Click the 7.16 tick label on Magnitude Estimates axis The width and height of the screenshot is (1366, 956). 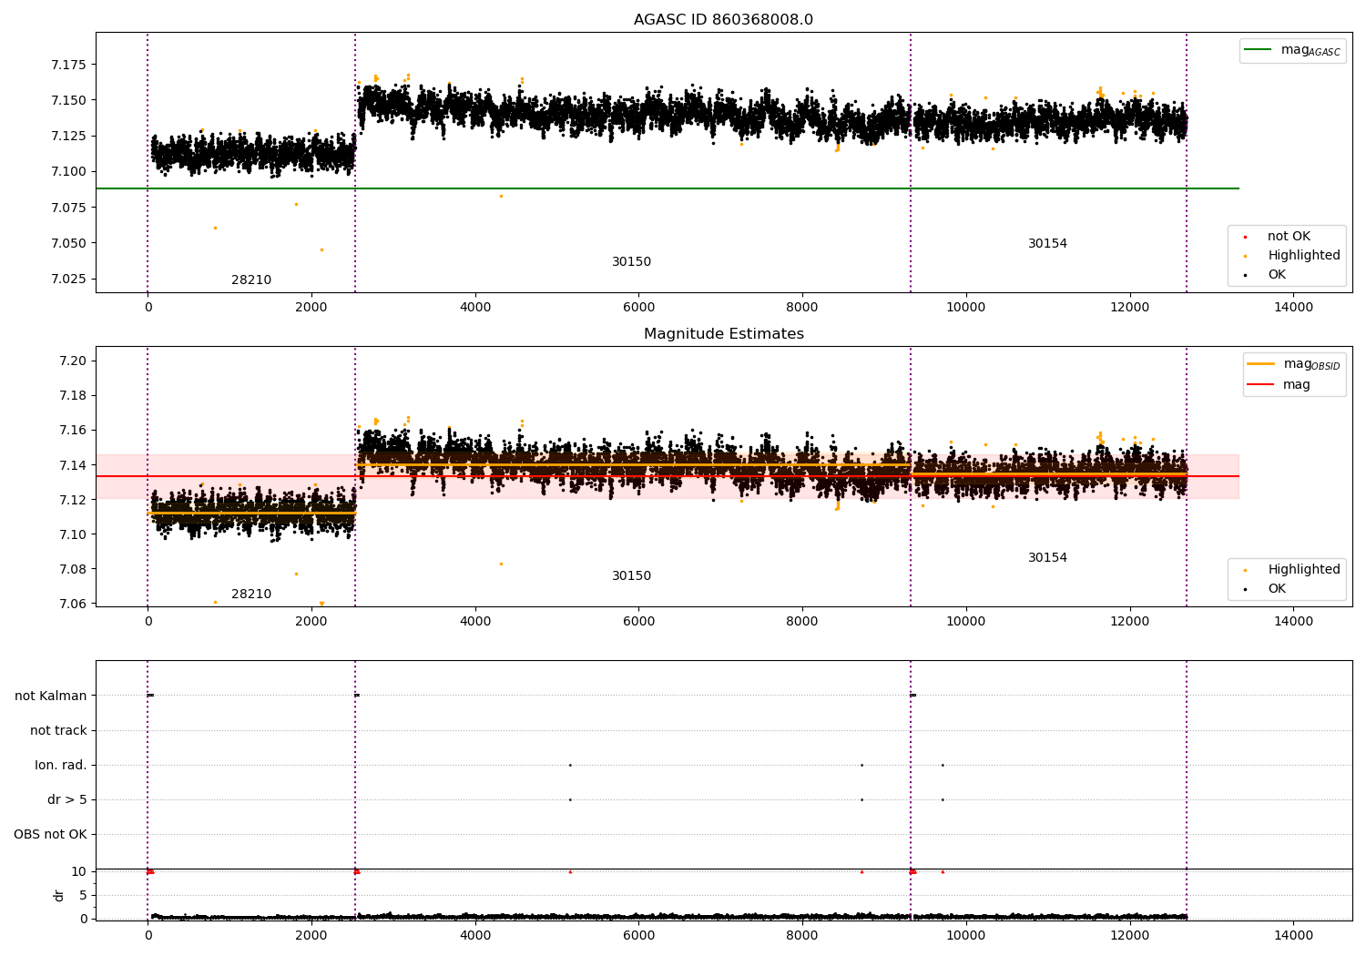(72, 431)
